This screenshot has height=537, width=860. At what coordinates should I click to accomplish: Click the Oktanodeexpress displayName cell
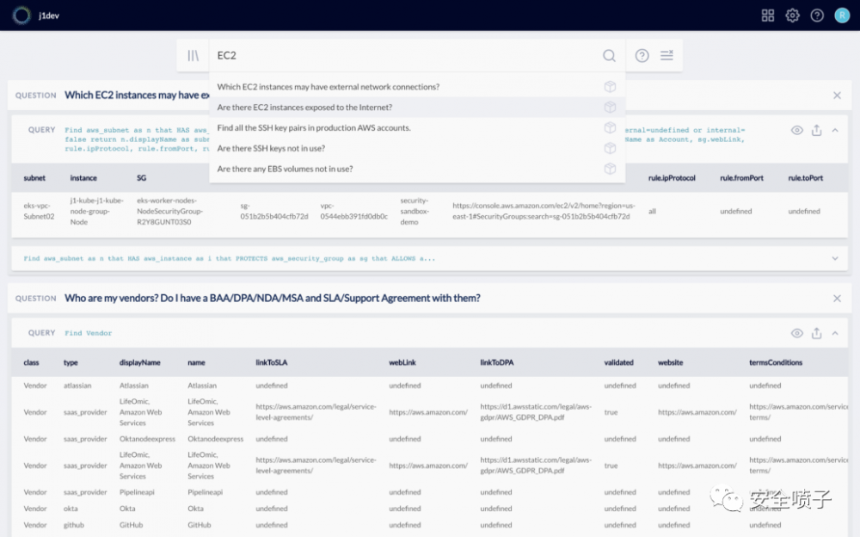(x=147, y=439)
